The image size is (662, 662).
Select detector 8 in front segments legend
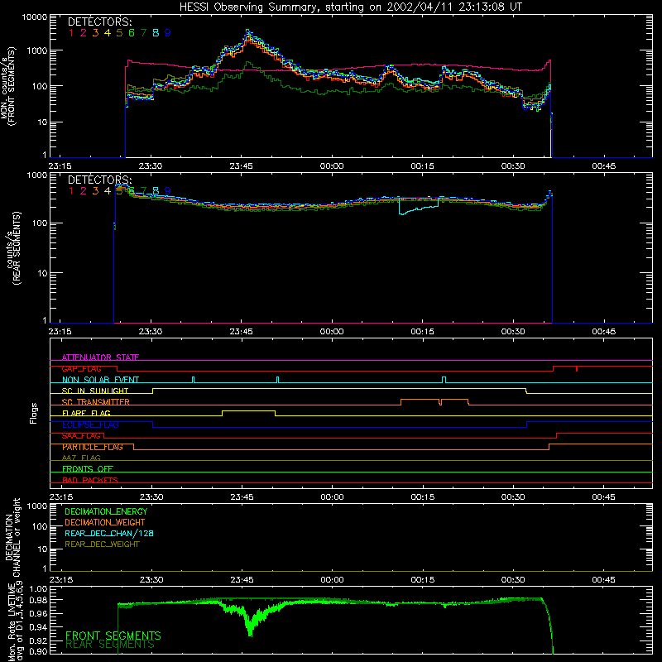(156, 33)
